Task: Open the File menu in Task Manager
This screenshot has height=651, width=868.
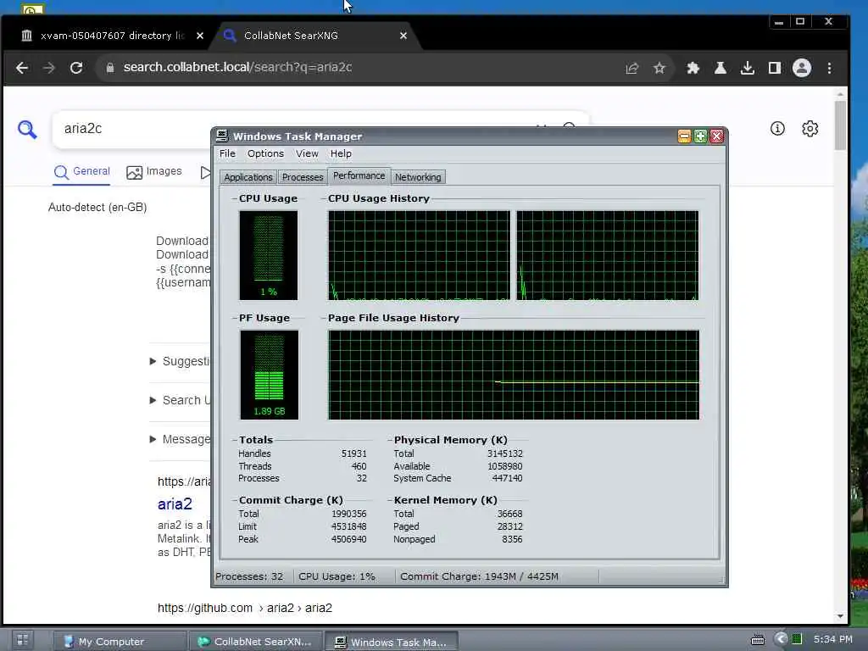Action: click(227, 153)
